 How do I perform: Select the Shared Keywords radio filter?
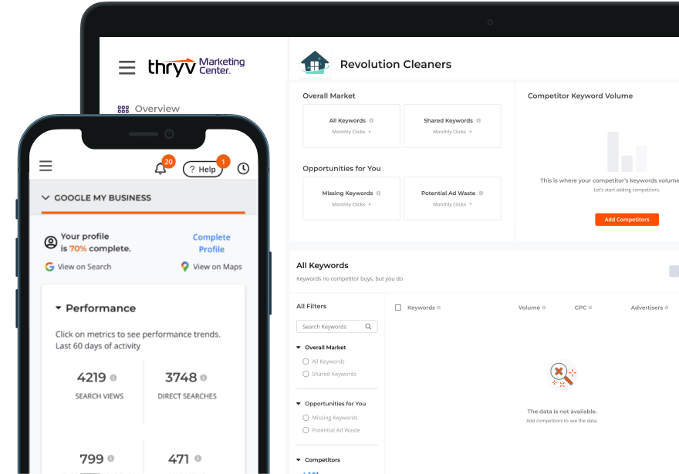coord(306,374)
